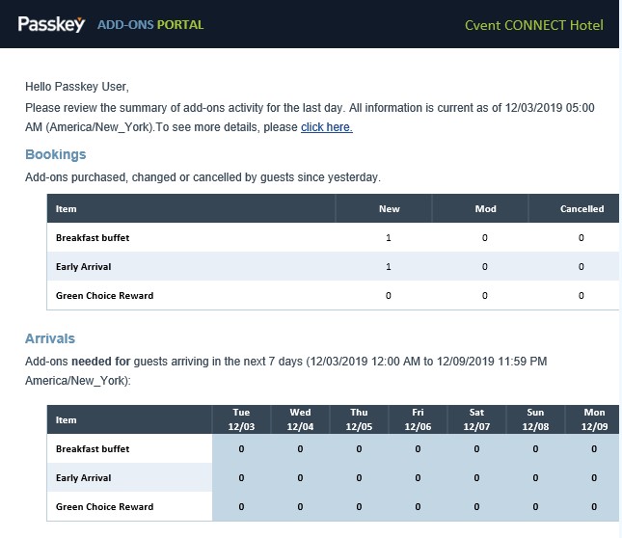
Task: Click the 'Hello Passkey User,' greeting
Action: click(x=77, y=87)
